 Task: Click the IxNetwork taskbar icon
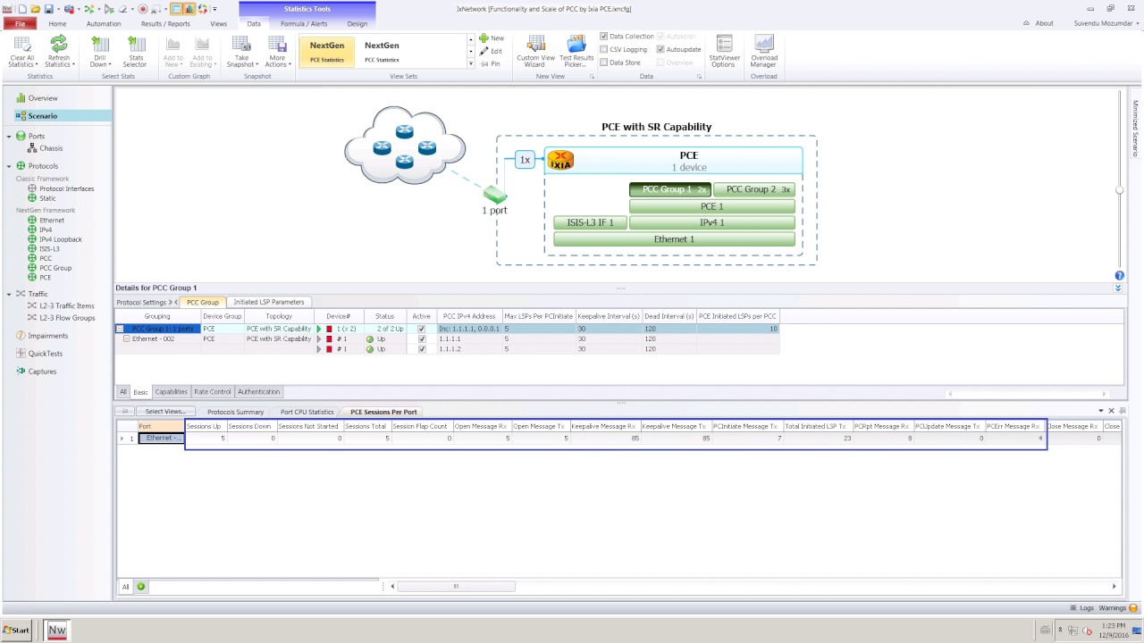pyautogui.click(x=57, y=630)
